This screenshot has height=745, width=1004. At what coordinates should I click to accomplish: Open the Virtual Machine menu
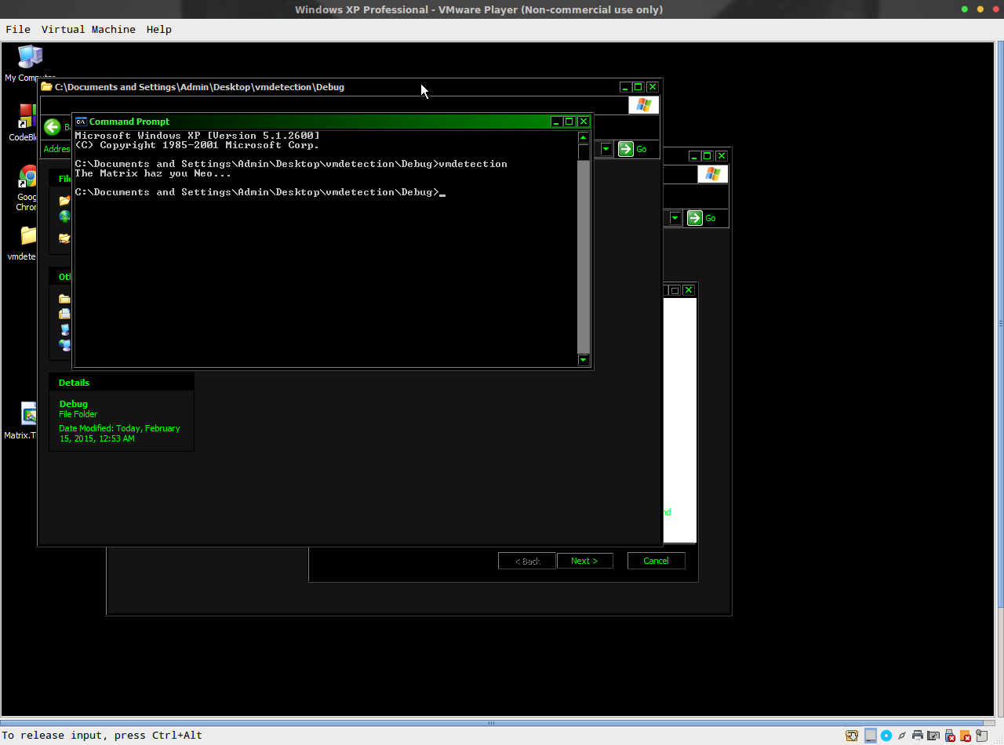(89, 29)
